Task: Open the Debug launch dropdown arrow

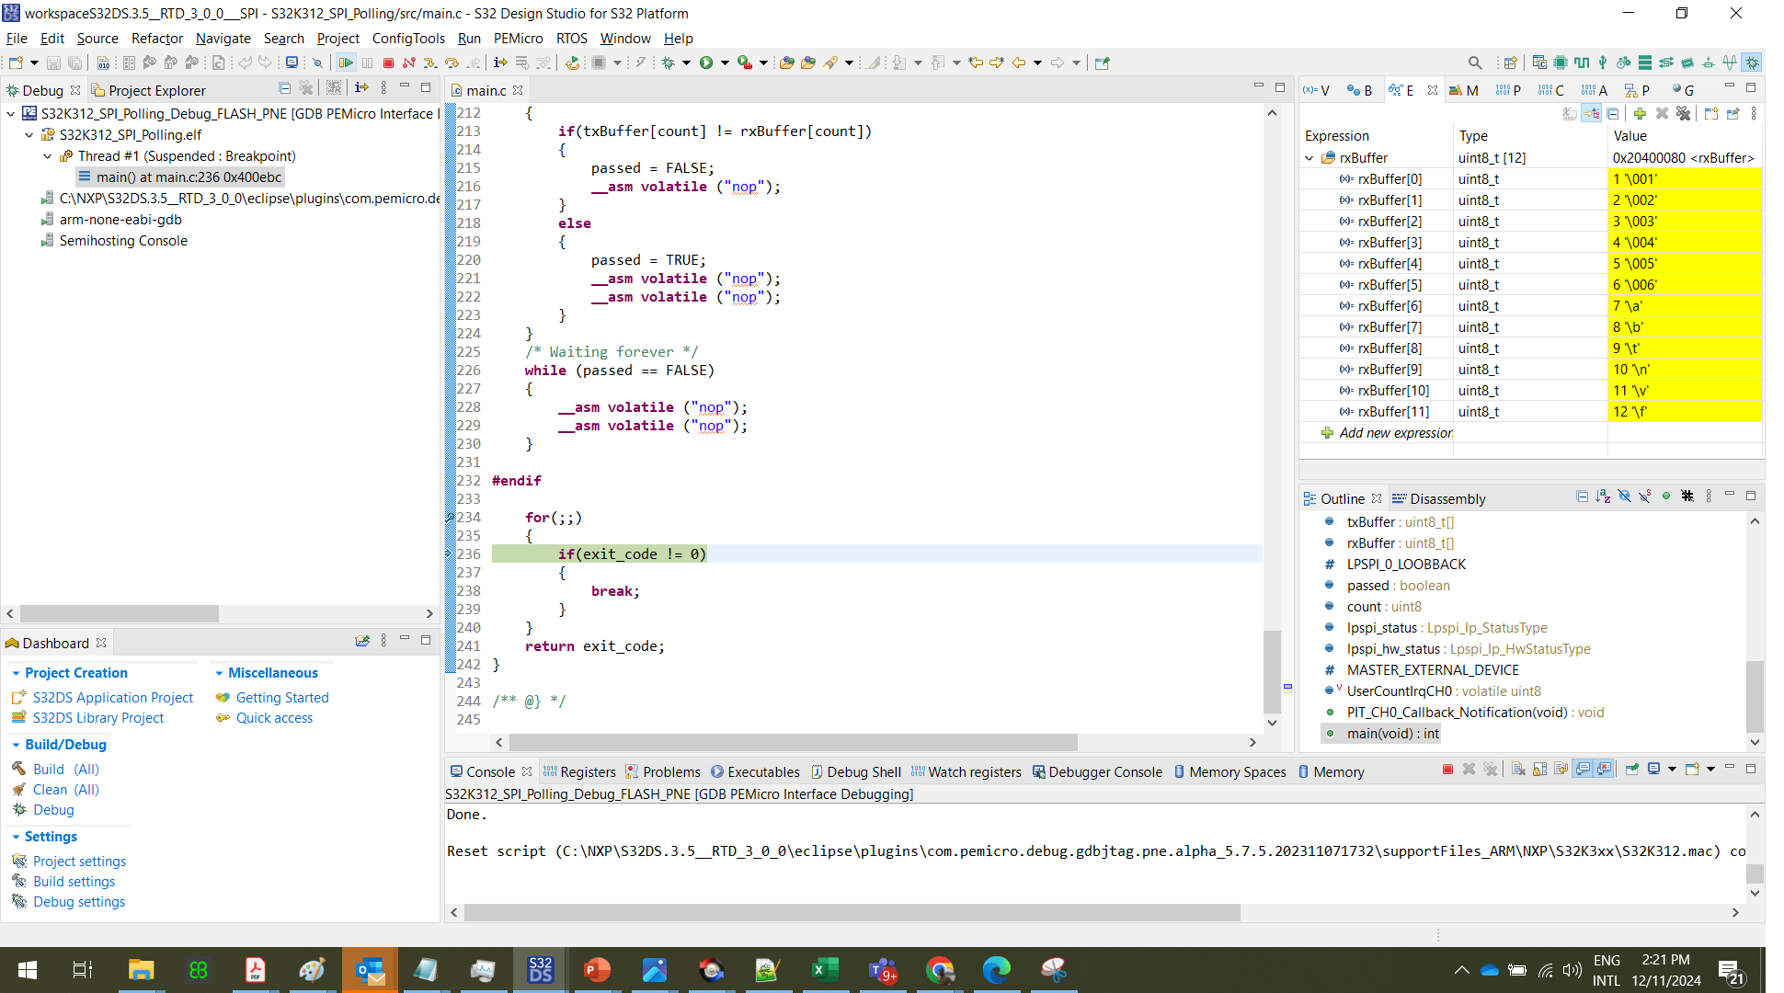Action: coord(686,63)
